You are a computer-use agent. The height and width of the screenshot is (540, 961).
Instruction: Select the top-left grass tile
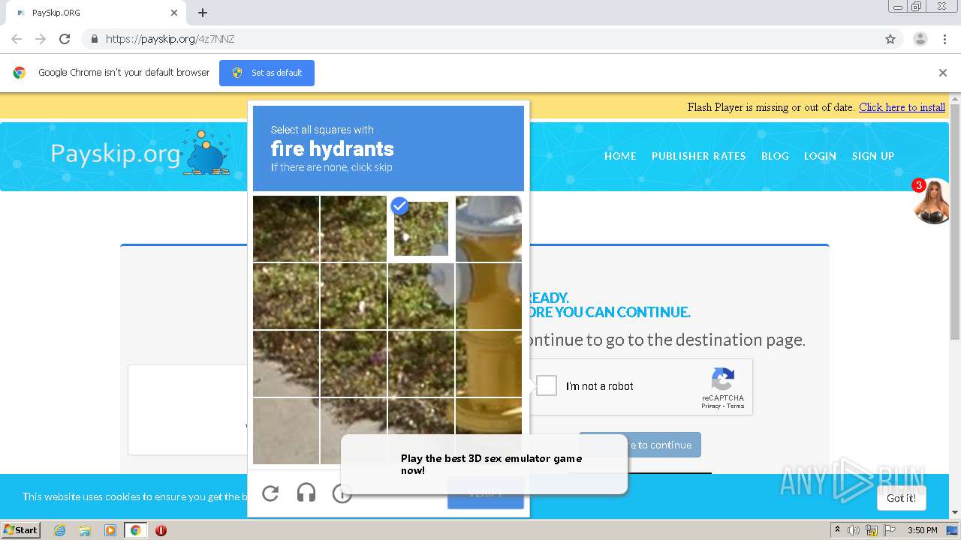[286, 229]
